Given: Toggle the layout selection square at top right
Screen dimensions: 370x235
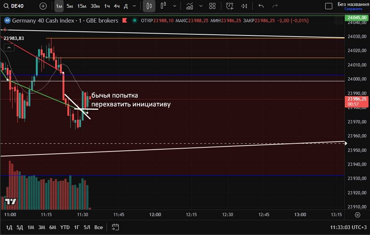Looking at the screenshot, I should click(x=328, y=6).
